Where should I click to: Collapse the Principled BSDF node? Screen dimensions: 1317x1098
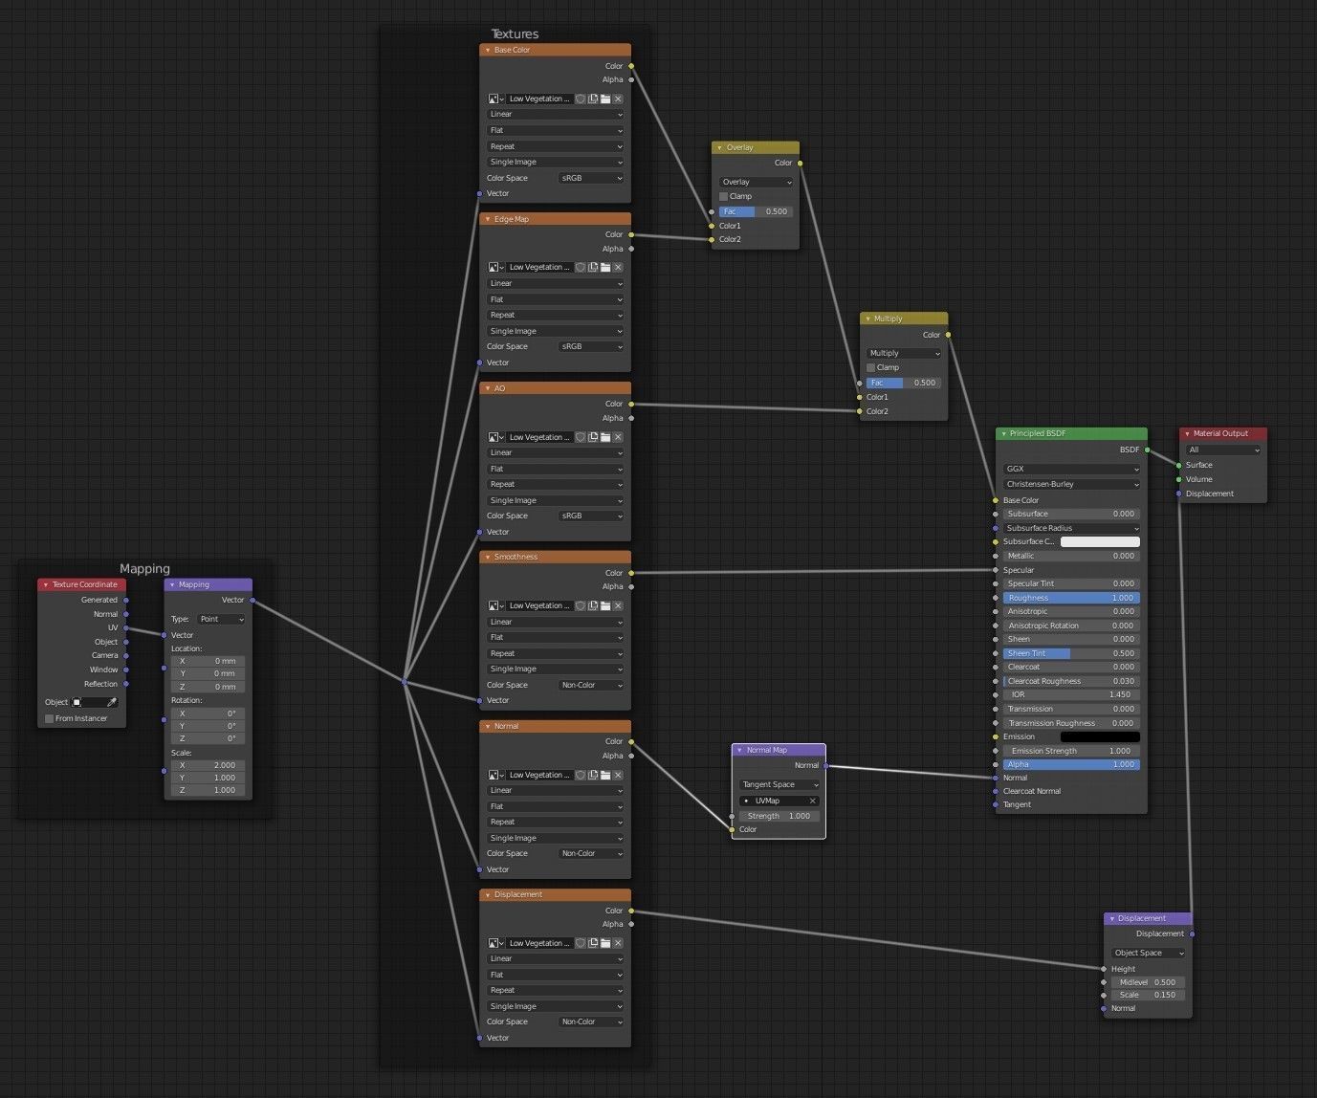(1003, 433)
